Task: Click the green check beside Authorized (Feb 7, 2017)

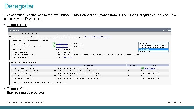Action: (x=54, y=46)
